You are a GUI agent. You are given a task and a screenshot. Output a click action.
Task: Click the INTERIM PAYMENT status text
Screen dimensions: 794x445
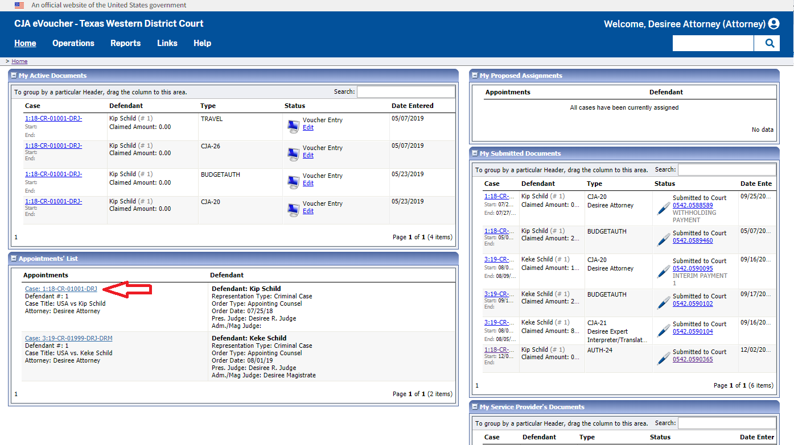(x=700, y=279)
